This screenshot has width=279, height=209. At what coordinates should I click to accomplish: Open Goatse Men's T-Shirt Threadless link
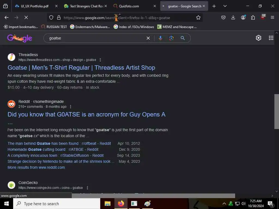coord(81,68)
